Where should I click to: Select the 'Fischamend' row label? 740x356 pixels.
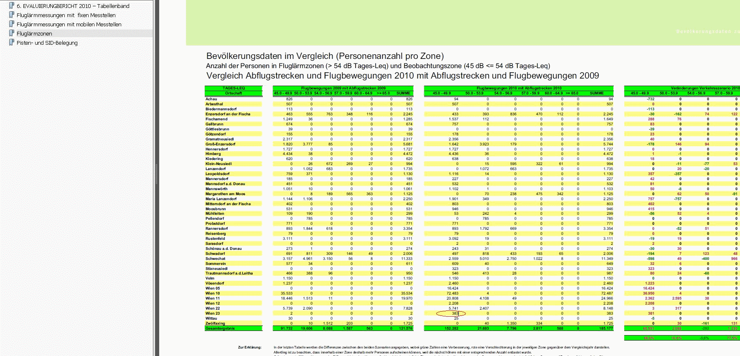pyautogui.click(x=216, y=119)
